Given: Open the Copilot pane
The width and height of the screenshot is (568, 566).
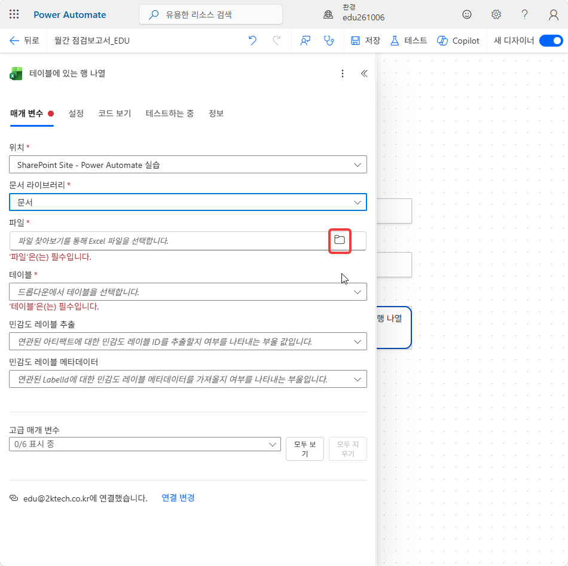Looking at the screenshot, I should pyautogui.click(x=458, y=41).
